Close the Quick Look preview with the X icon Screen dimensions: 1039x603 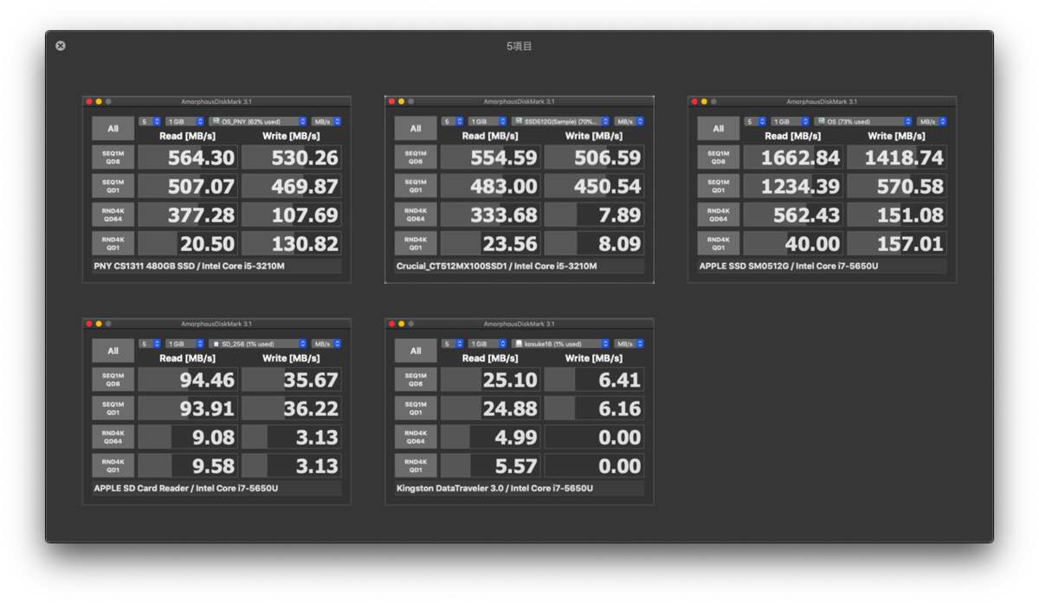tap(61, 46)
